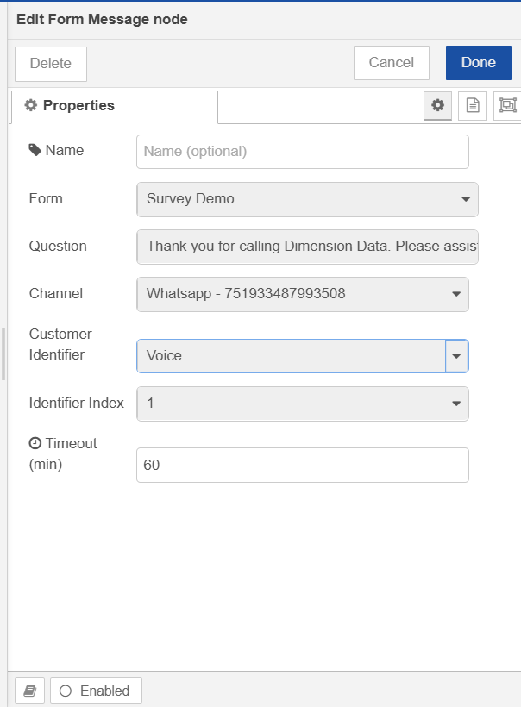Open node help book icon
Viewport: 521px width, 707px height.
30,691
